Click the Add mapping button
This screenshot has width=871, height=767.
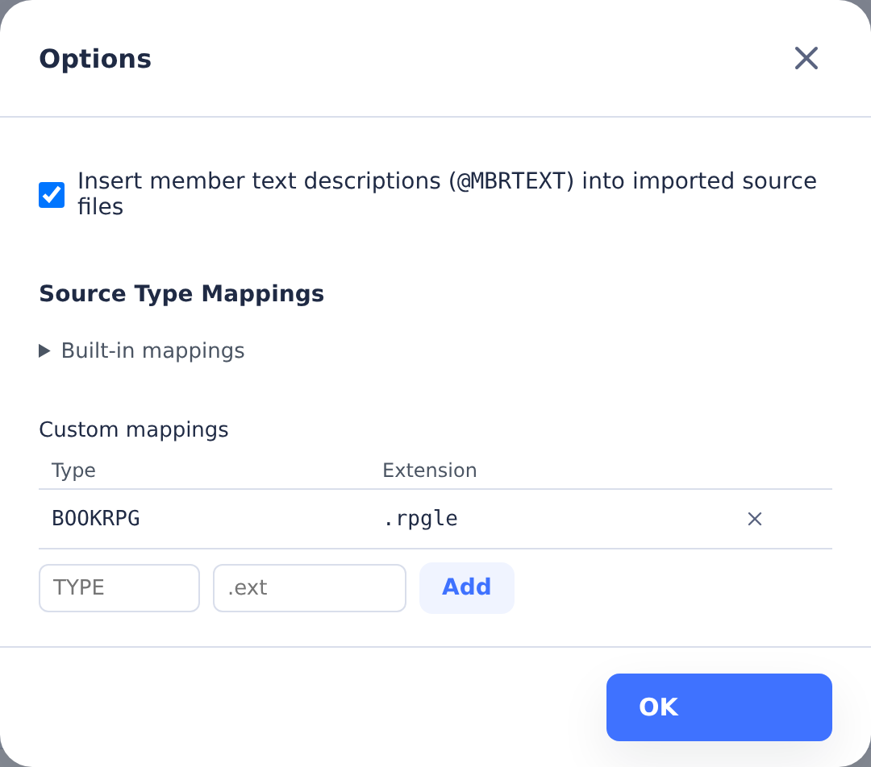[467, 587]
